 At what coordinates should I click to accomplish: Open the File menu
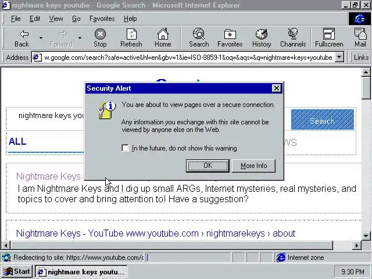[x=16, y=19]
